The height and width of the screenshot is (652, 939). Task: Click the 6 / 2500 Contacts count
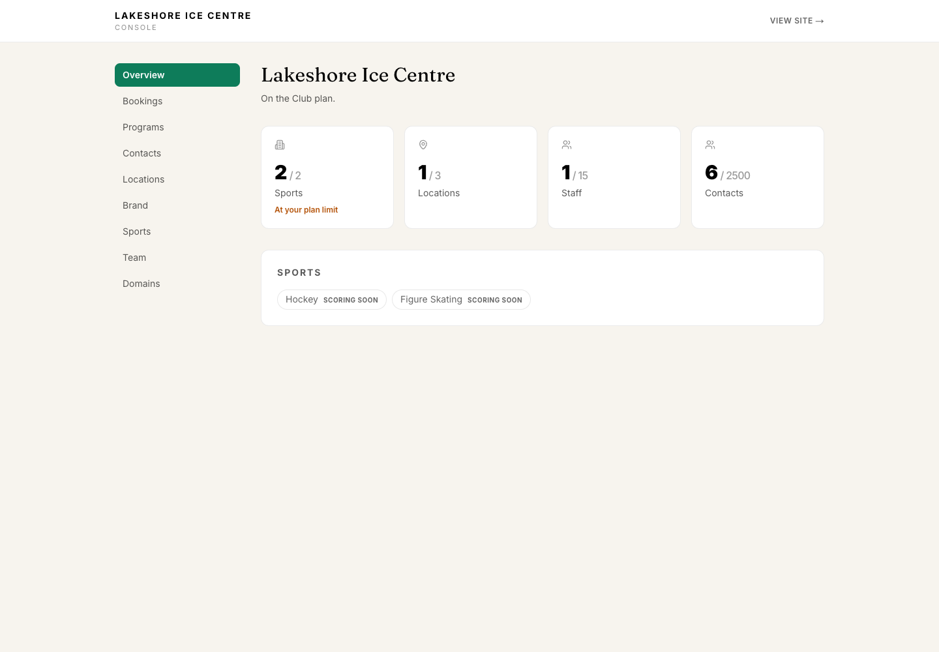(728, 173)
